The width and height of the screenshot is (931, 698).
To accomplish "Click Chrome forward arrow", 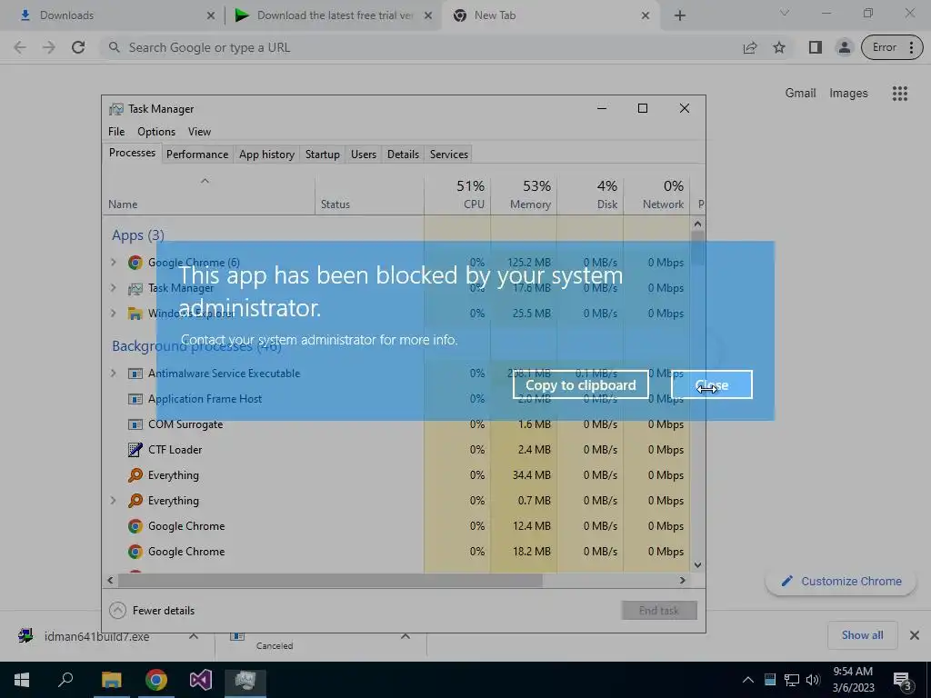I will coord(49,47).
